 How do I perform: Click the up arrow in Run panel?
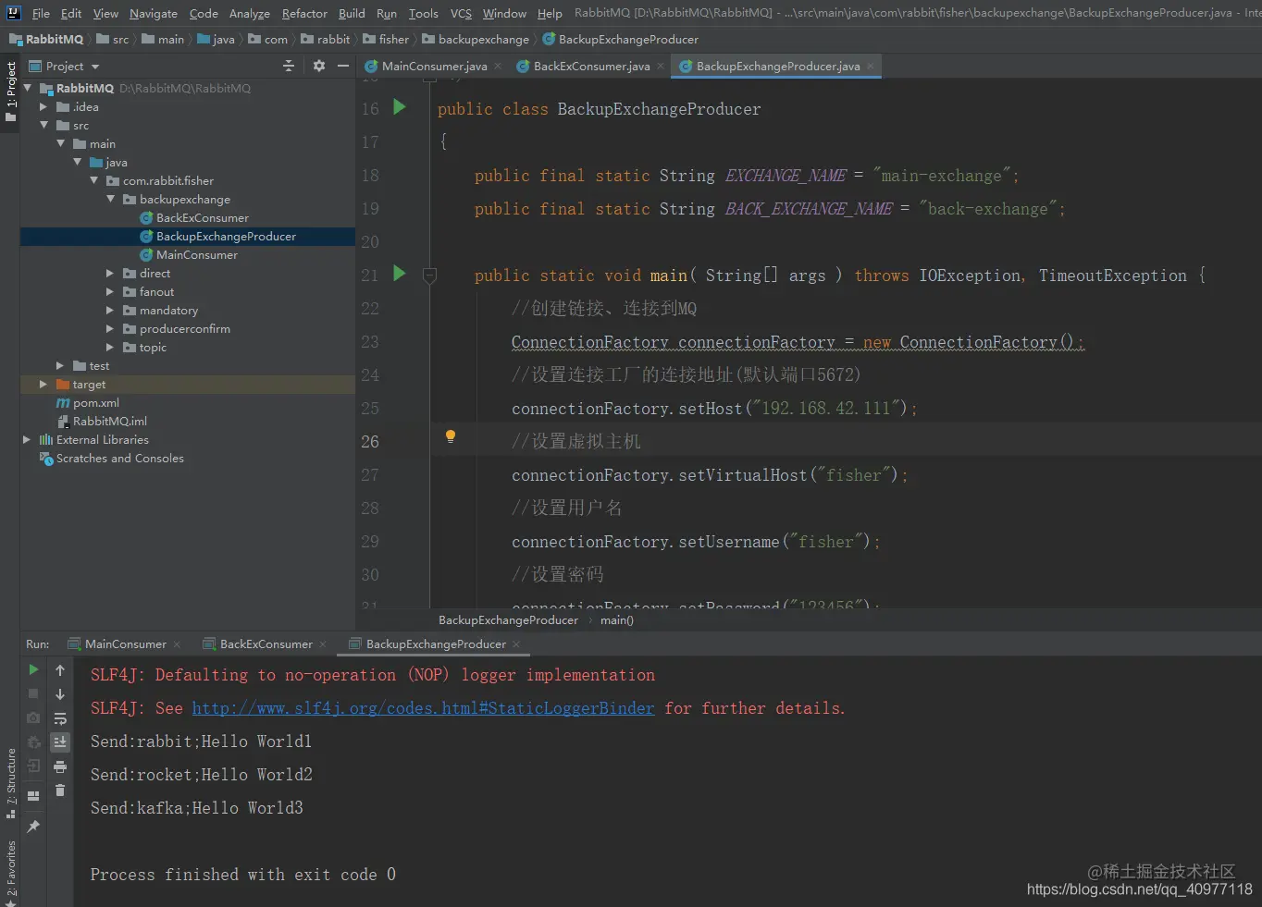(60, 669)
